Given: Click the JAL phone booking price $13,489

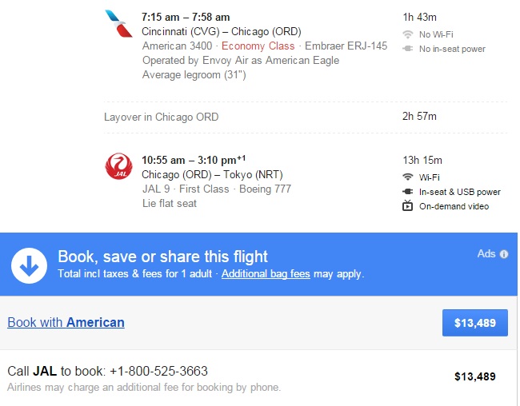Looking at the screenshot, I should coord(474,376).
